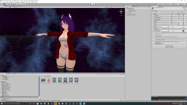This screenshot has height=105, width=187.
Task: Open the Layout dropdown in top toolbar
Action: (183, 4)
